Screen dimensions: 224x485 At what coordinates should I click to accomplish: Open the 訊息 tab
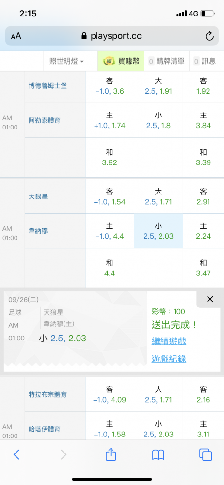(x=205, y=61)
